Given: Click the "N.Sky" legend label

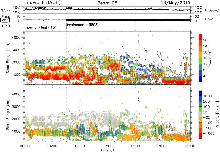Looking at the screenshot, I should (5, 10).
